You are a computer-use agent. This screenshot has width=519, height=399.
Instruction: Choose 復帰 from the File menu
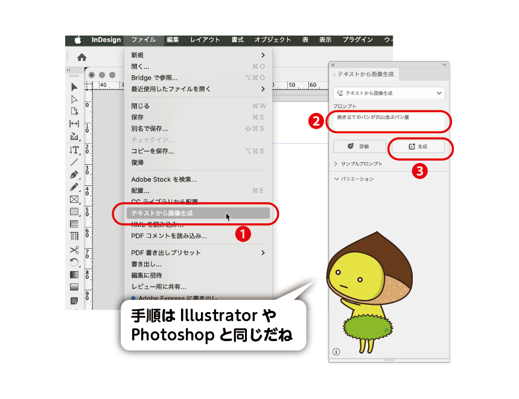[x=199, y=162]
